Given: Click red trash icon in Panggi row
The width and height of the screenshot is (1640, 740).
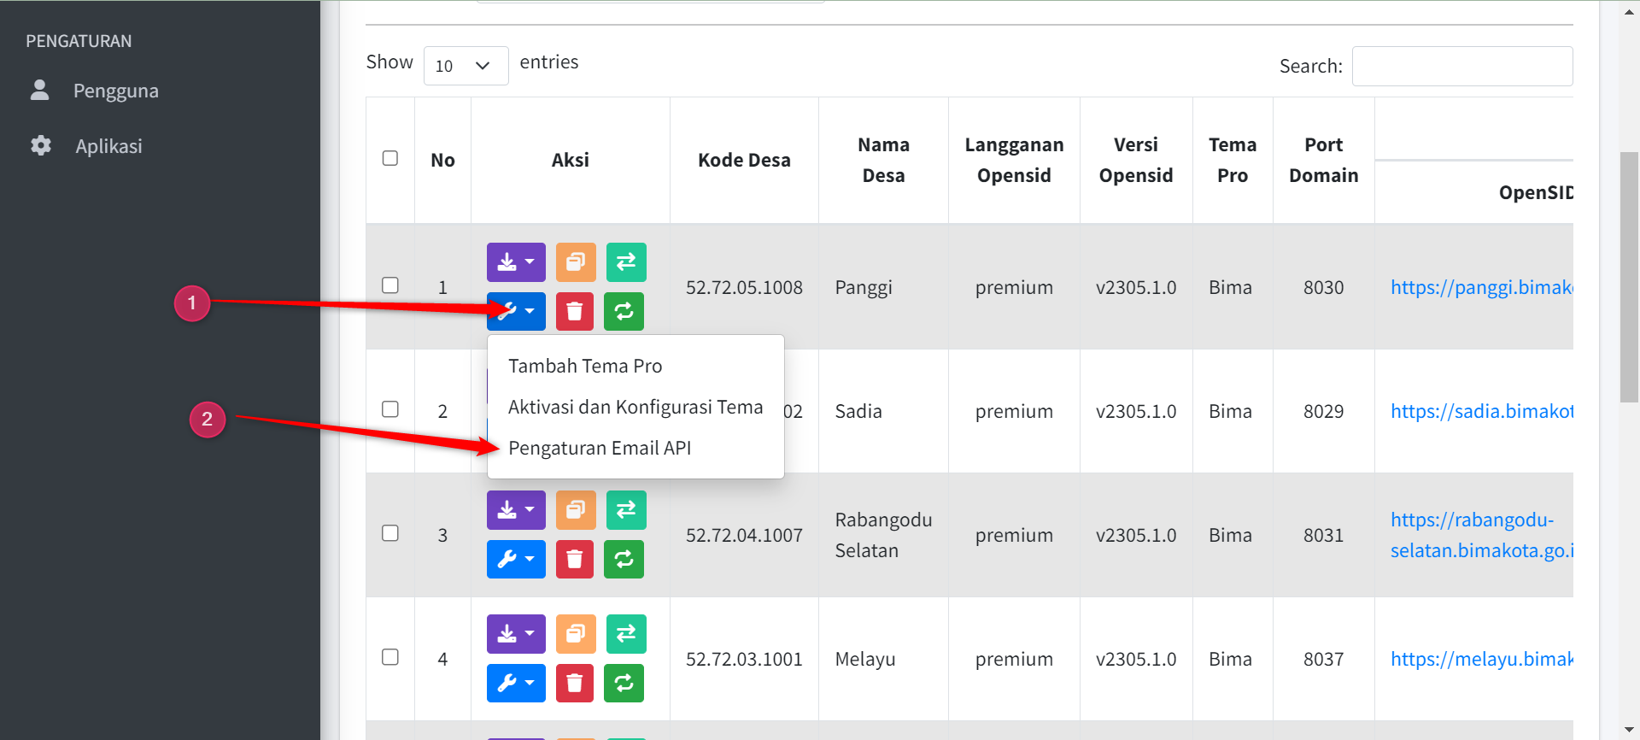Looking at the screenshot, I should point(575,311).
